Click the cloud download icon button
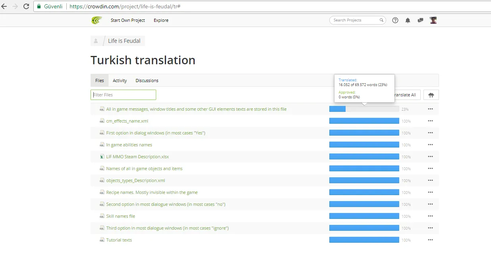Screen dimensions: 491x257 pyautogui.click(x=431, y=95)
